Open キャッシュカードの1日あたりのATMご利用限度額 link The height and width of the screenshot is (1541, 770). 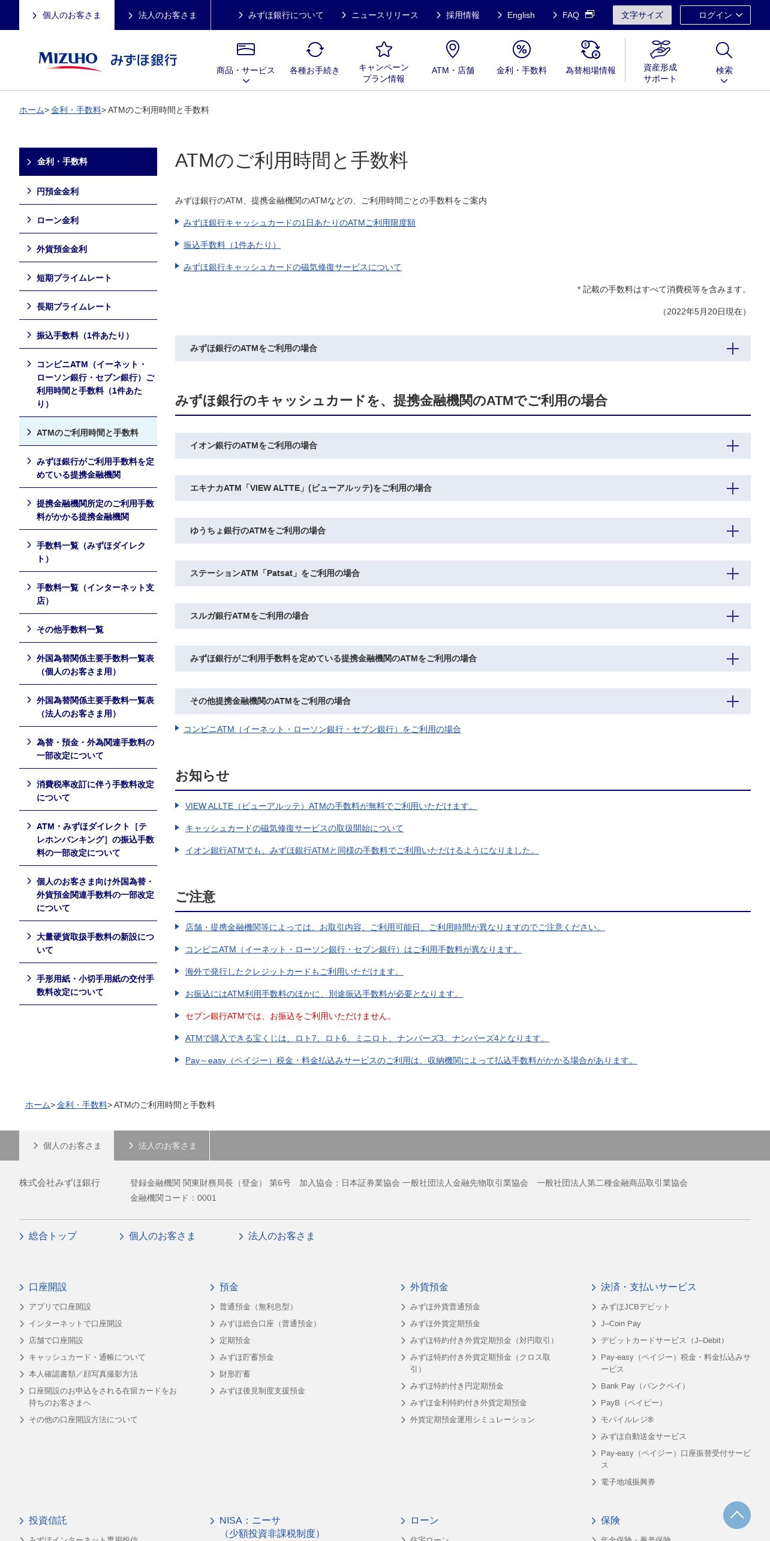click(299, 223)
